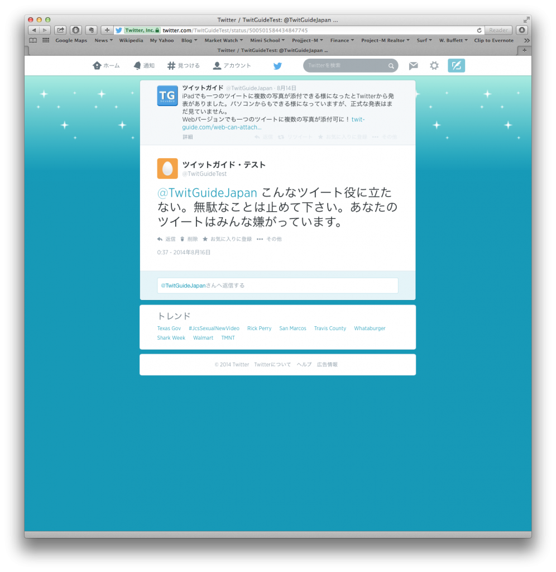Screen dimensions: 556x572
Task: Open the tweet timestamp 0:37 - 2014年8月16日
Action: [184, 252]
